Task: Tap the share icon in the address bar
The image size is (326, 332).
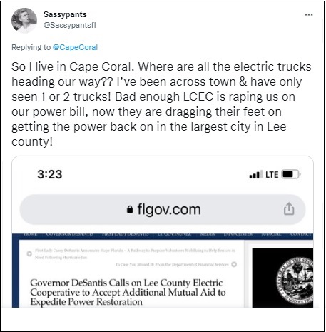Action: tap(289, 209)
